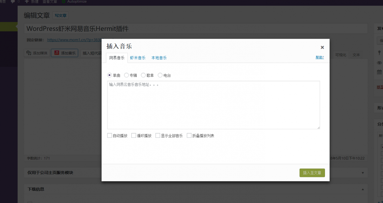Click the eye visibility icon in publish panel
The width and height of the screenshot is (383, 203).
coord(379,63)
